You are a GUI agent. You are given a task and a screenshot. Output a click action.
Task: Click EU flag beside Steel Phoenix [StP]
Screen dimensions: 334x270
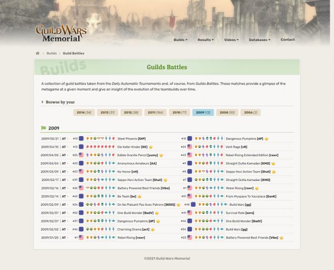pyautogui.click(x=81, y=139)
